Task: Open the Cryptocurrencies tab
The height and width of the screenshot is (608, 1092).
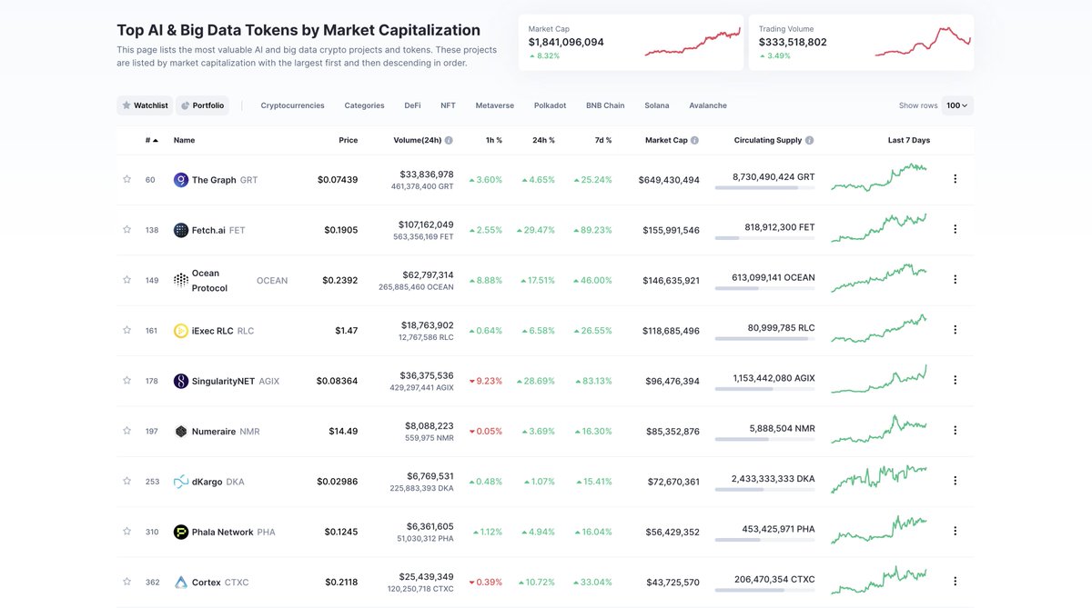Action: pyautogui.click(x=292, y=105)
